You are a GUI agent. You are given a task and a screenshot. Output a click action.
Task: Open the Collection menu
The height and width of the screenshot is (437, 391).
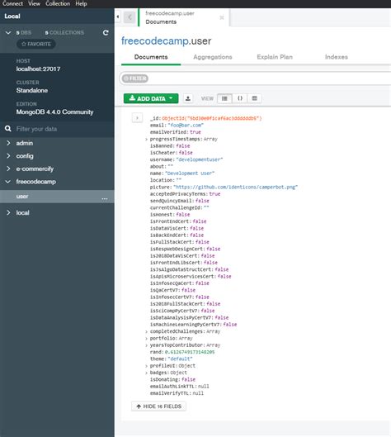point(58,3)
